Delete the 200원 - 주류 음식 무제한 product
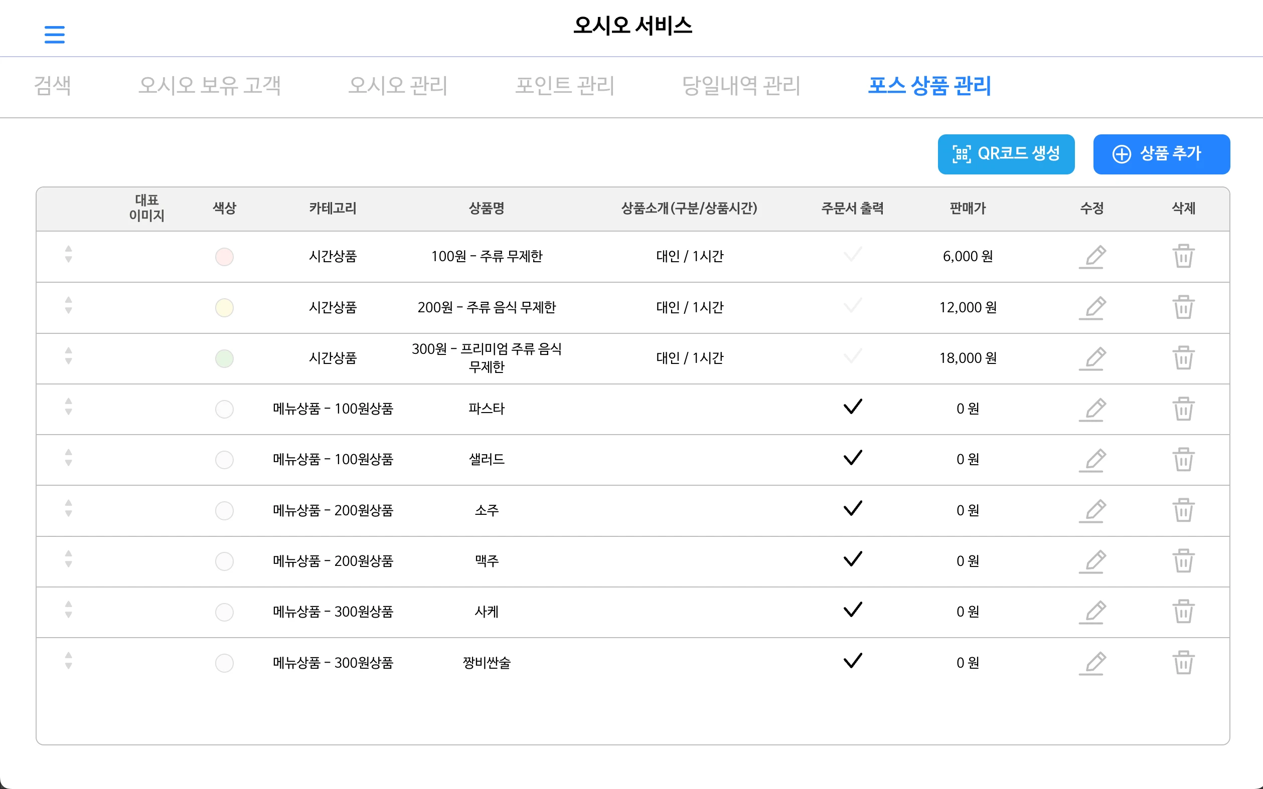 [1183, 307]
